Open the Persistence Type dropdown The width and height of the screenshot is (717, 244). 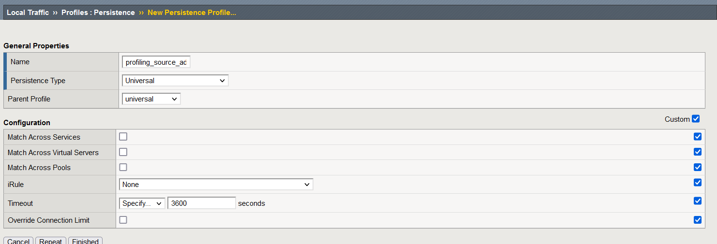pyautogui.click(x=175, y=81)
